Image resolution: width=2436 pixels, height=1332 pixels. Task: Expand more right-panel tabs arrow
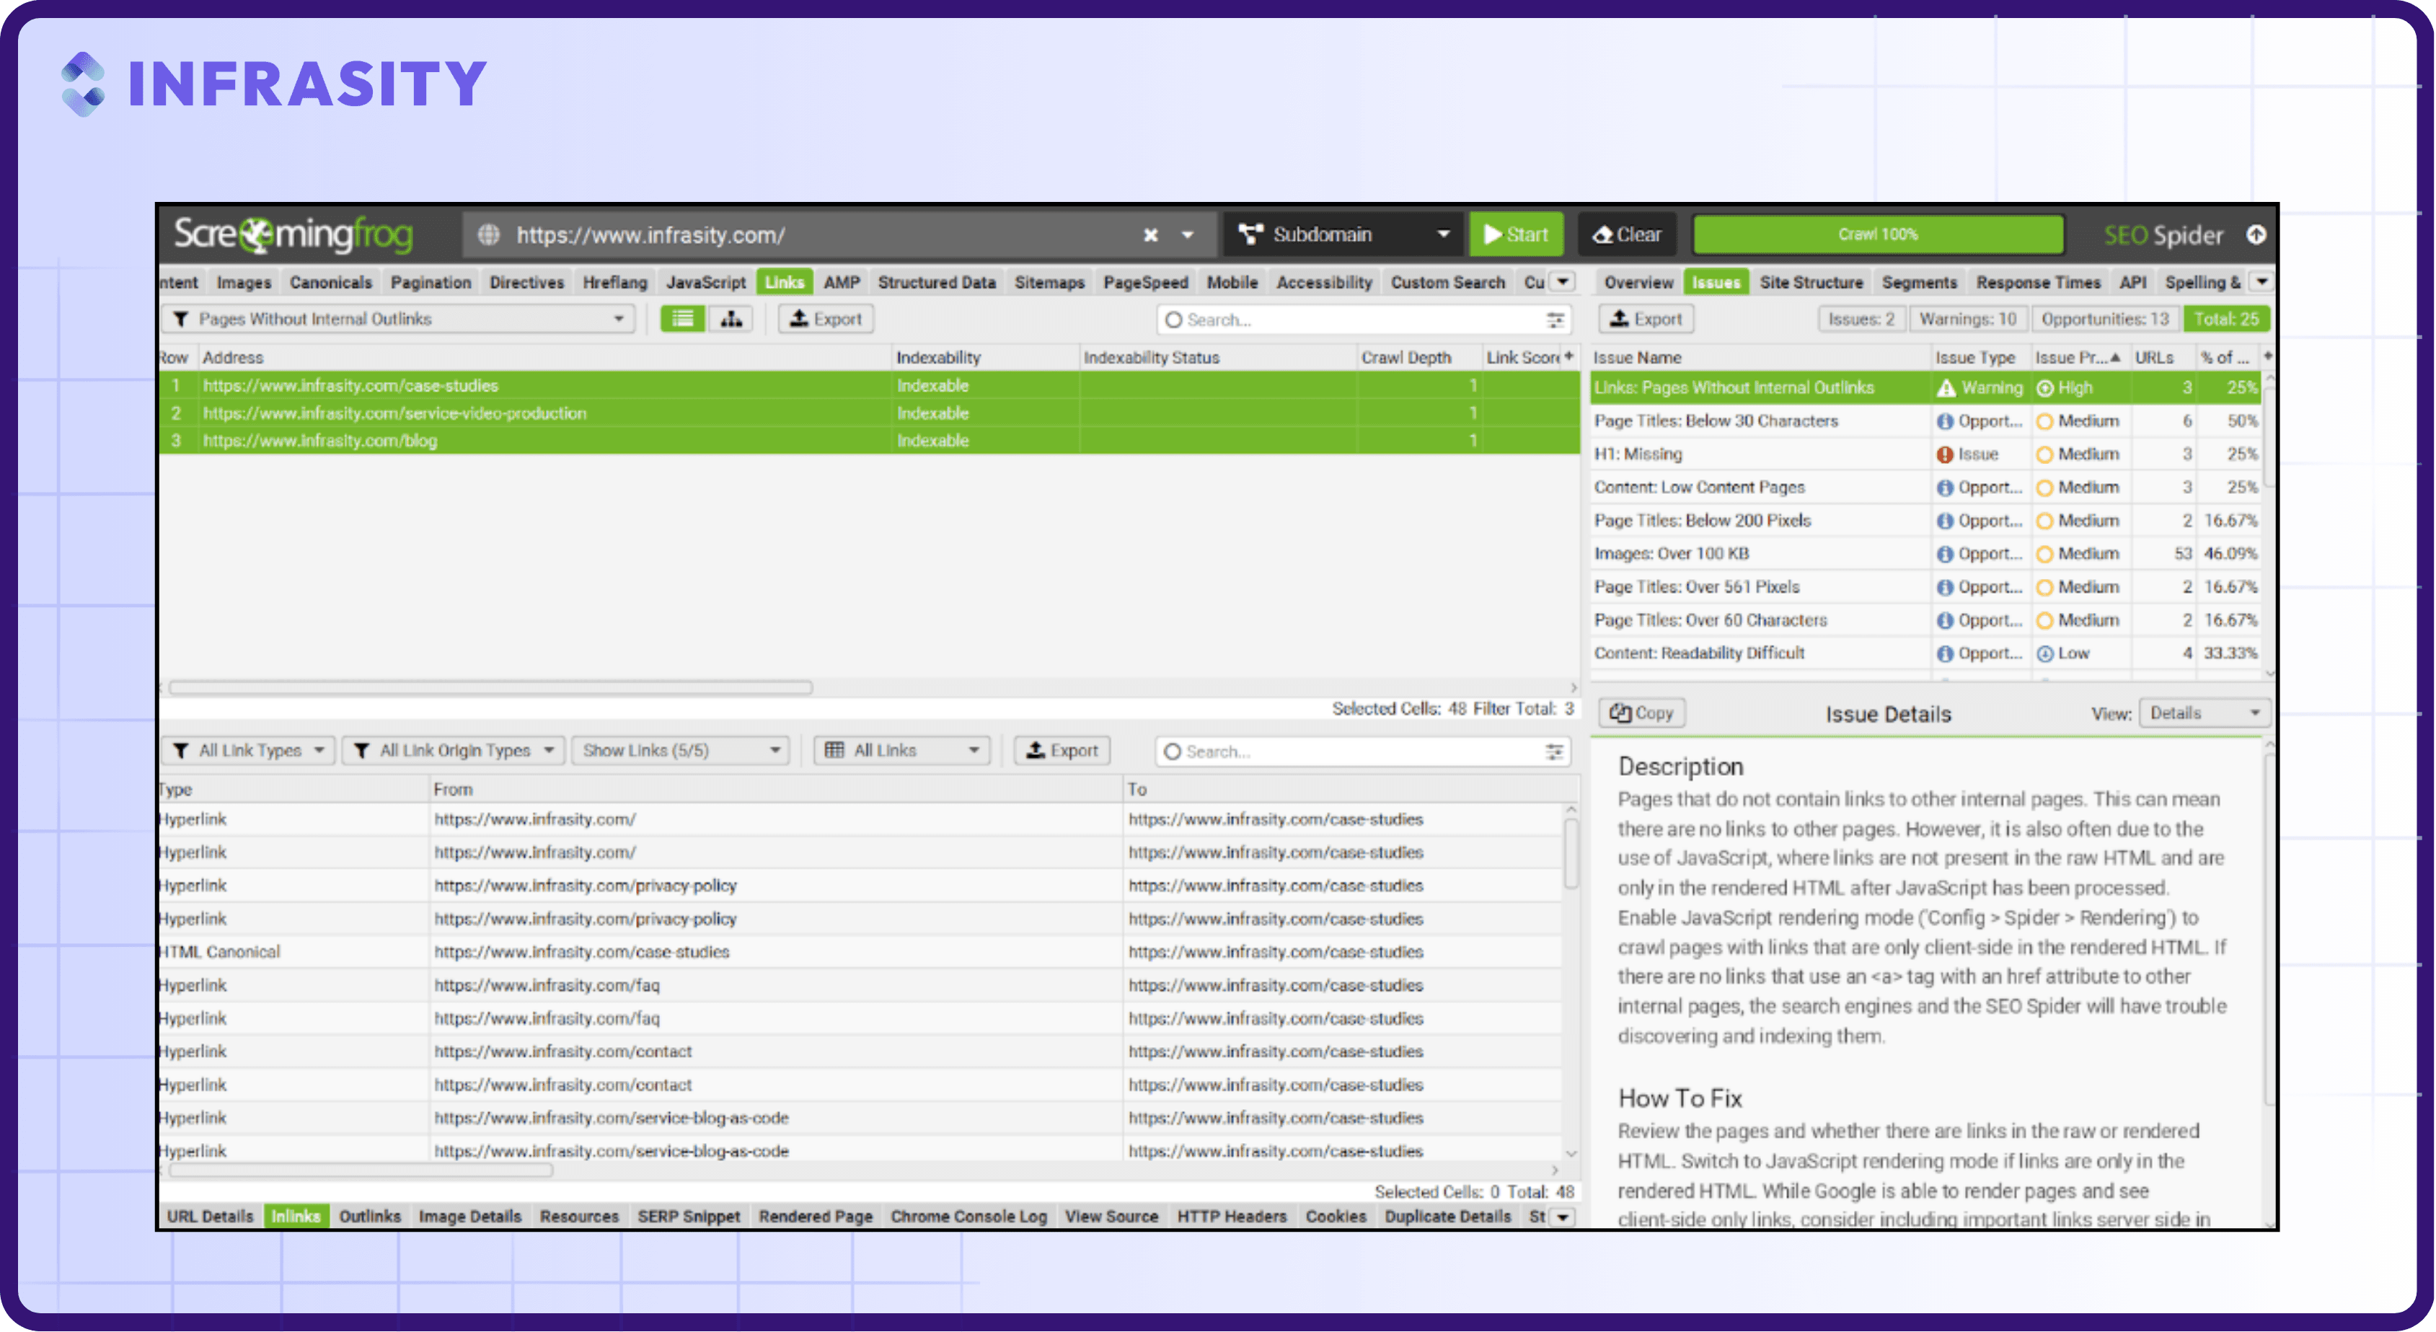(x=2261, y=282)
